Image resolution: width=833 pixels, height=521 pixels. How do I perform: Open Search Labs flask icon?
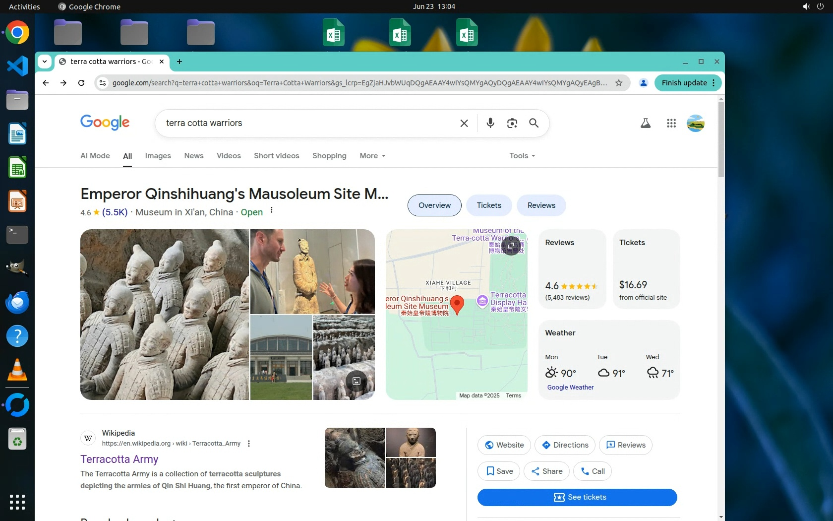(x=645, y=123)
